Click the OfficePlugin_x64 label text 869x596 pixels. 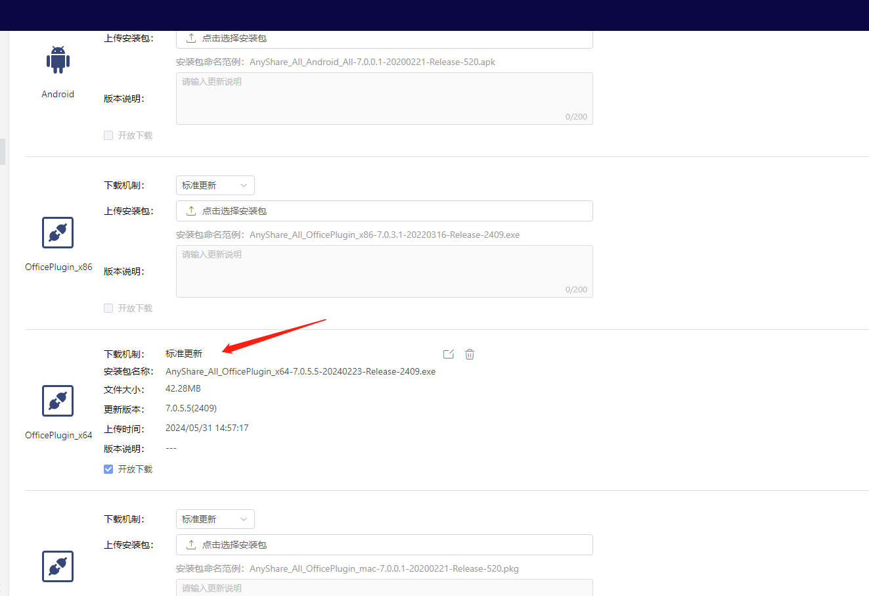click(58, 435)
